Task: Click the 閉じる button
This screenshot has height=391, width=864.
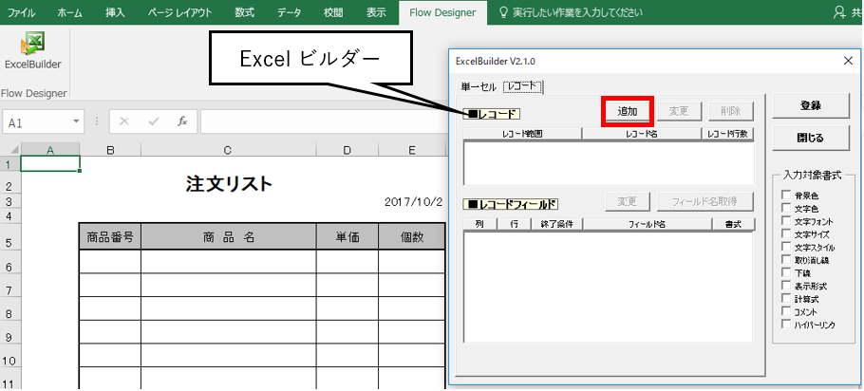Action: point(811,138)
